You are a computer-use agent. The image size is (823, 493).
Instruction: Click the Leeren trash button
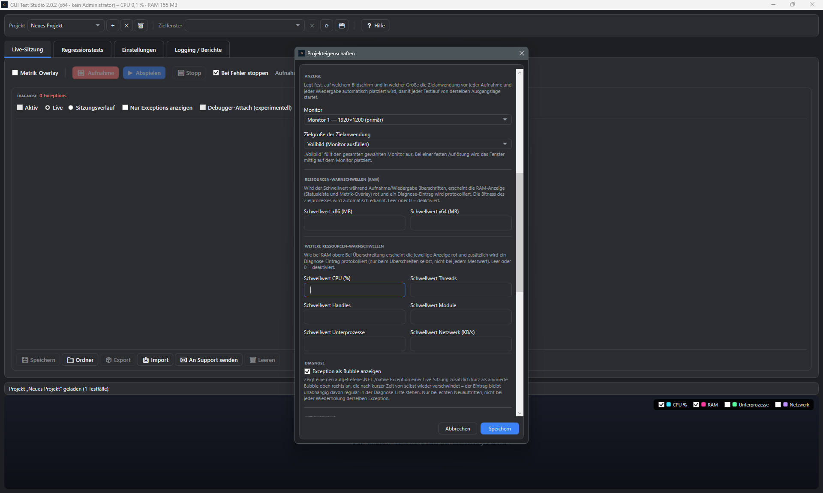[x=262, y=360]
